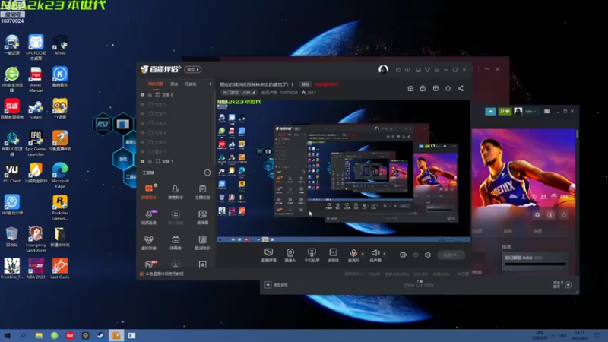Viewport: 608px width, 342px height.
Task: Mute the 扬声器 speaker
Action: [x=375, y=255]
